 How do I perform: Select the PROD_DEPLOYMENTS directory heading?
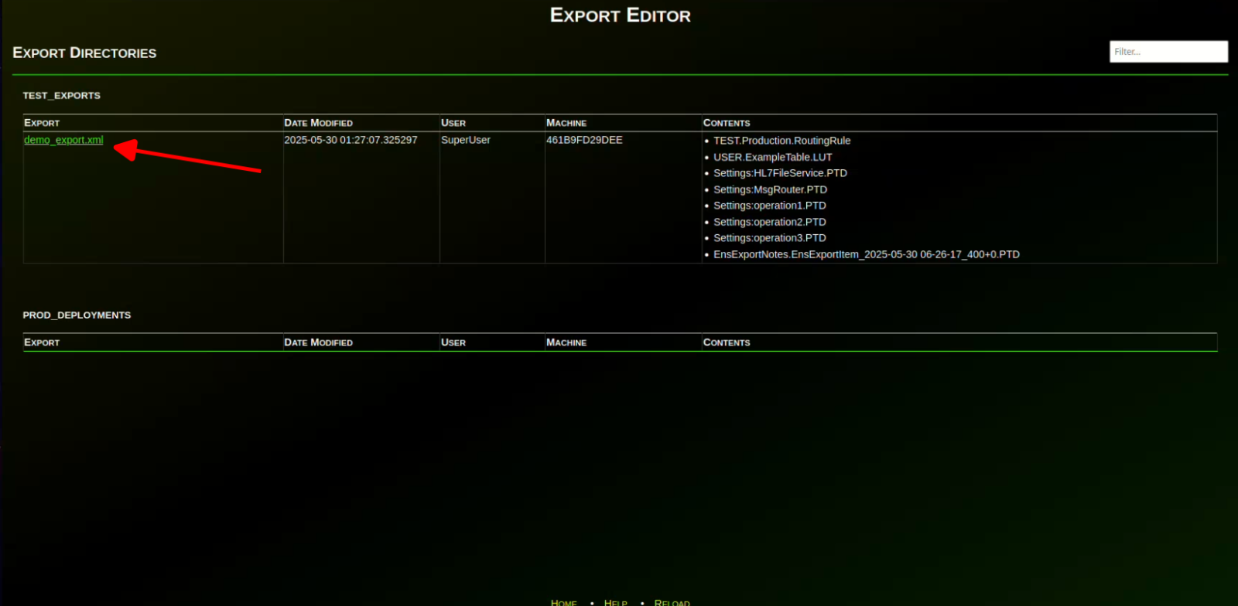[x=77, y=315]
